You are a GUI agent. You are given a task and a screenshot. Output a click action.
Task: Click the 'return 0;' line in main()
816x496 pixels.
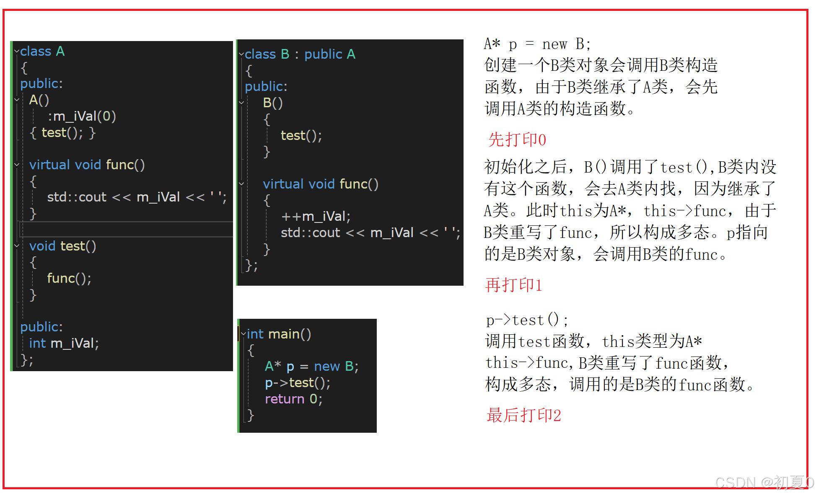(293, 399)
